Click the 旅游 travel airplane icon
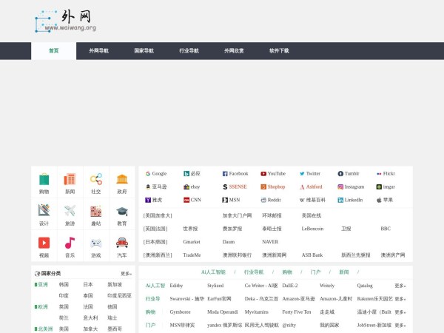 pos(70,211)
